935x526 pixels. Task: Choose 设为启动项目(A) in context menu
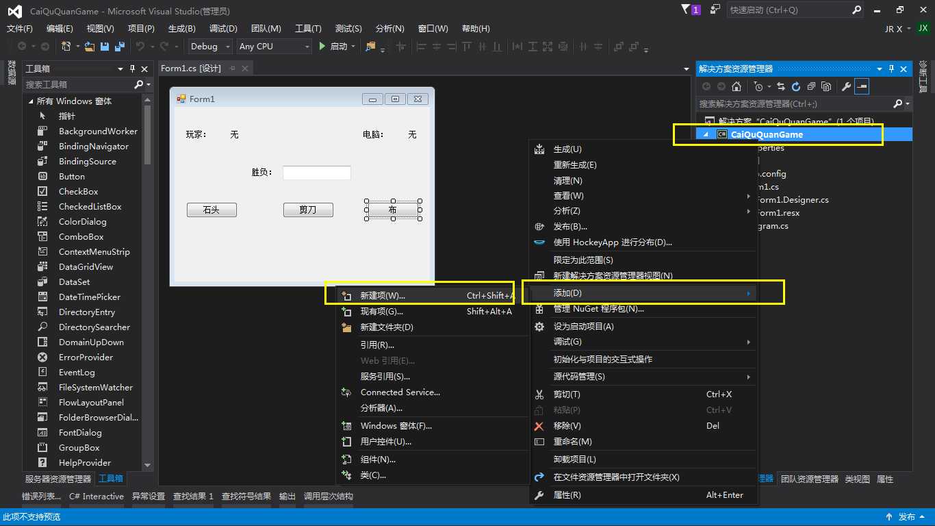(x=643, y=326)
